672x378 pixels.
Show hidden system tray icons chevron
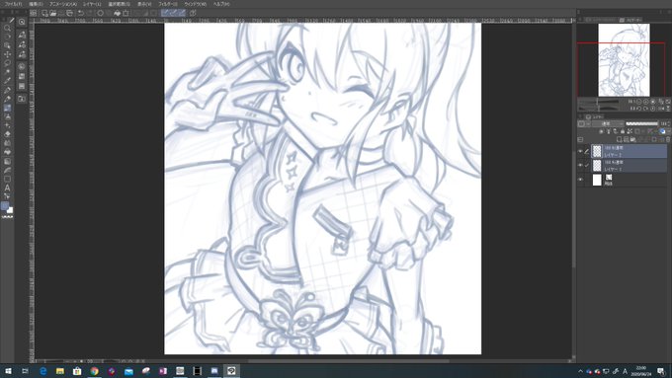coord(580,371)
